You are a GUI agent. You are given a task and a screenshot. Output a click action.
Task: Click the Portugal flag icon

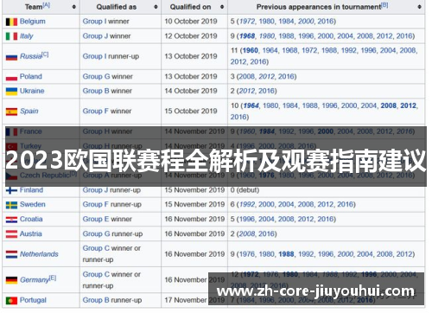pos(11,301)
